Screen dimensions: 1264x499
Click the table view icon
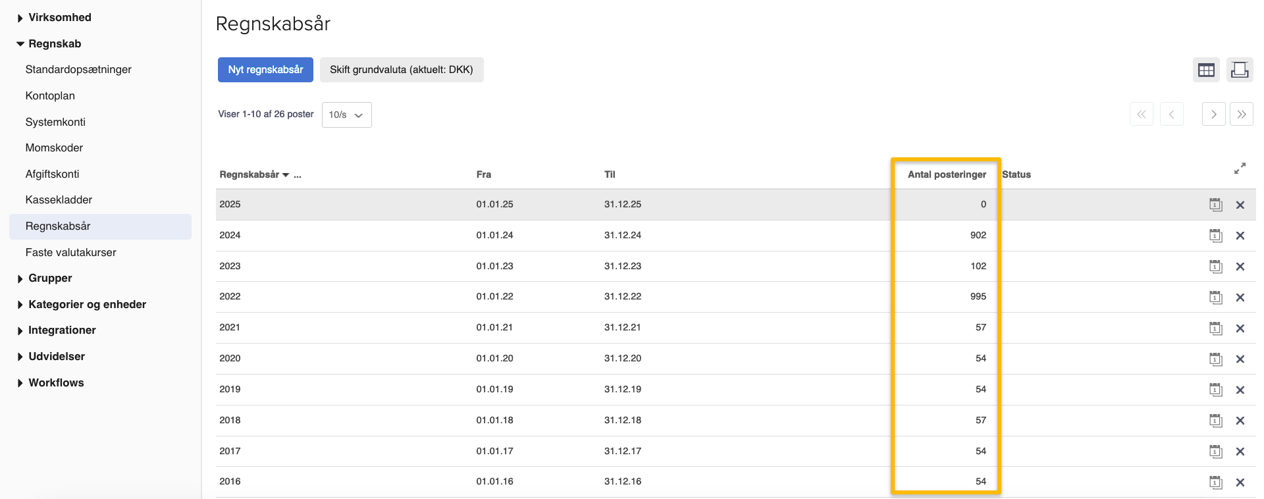(1206, 70)
